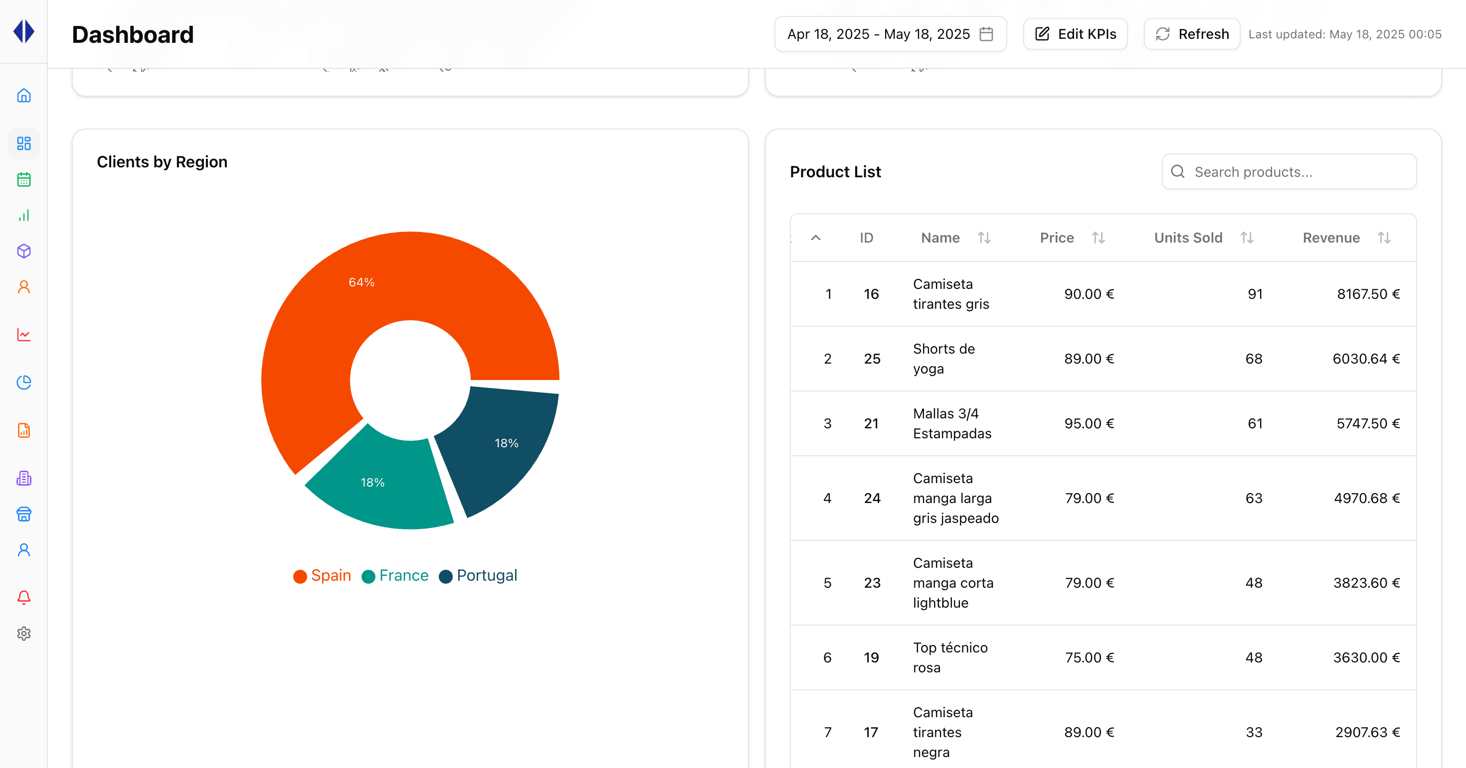Toggle the Spain legend item
1466x768 pixels.
(322, 576)
